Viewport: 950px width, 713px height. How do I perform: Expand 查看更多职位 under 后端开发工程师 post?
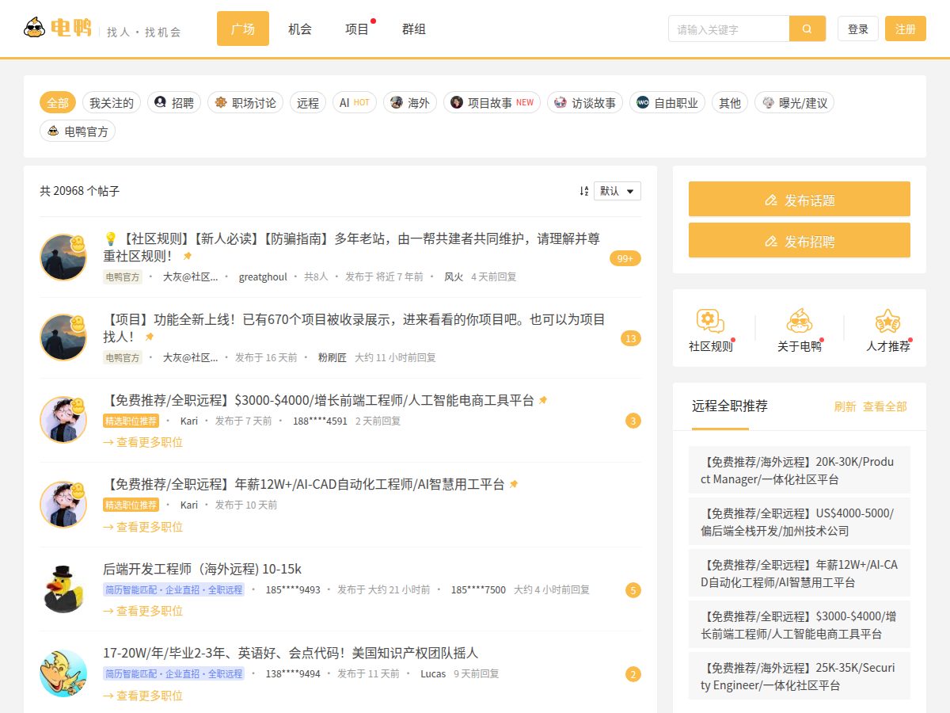click(143, 611)
